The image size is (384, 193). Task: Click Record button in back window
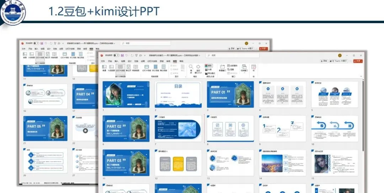pyautogui.click(x=231, y=49)
